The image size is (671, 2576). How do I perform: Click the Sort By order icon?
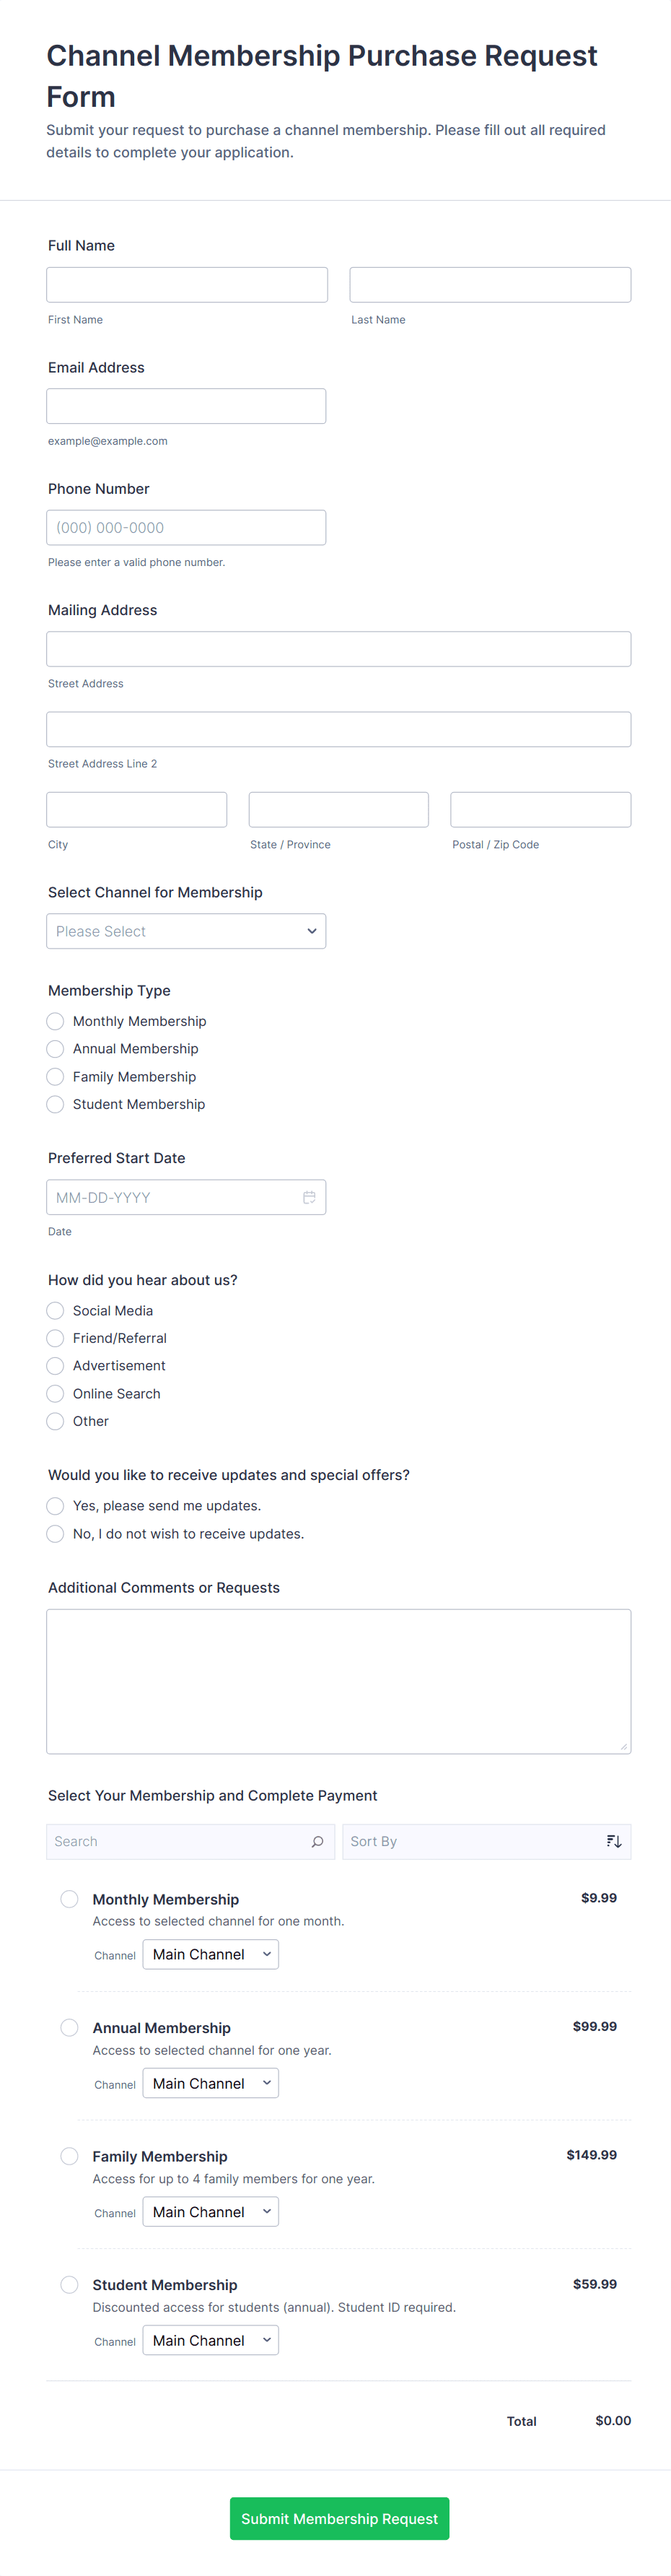[614, 1841]
